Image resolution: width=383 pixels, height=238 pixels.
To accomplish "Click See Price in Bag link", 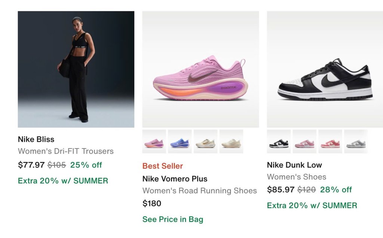I will (173, 219).
